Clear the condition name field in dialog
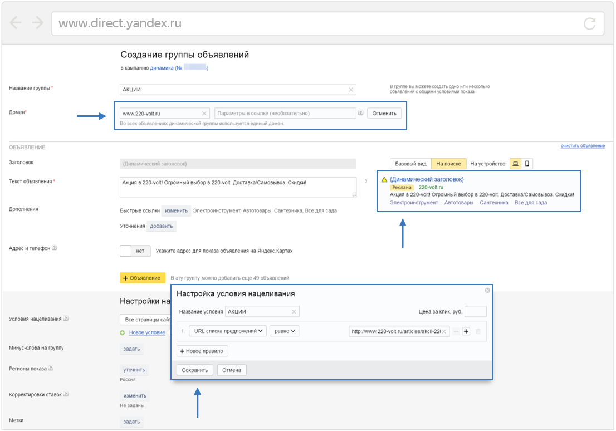616x431 pixels. pos(294,312)
